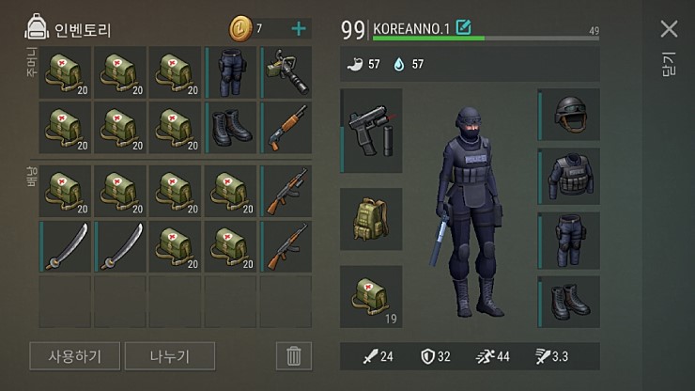Viewport: 695px width, 391px height.
Task: Close the inventory with the X button
Action: coord(669,29)
